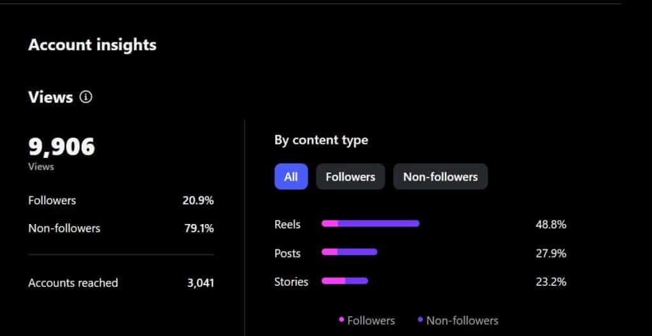Click the purple Non-followers legend dot

point(421,319)
